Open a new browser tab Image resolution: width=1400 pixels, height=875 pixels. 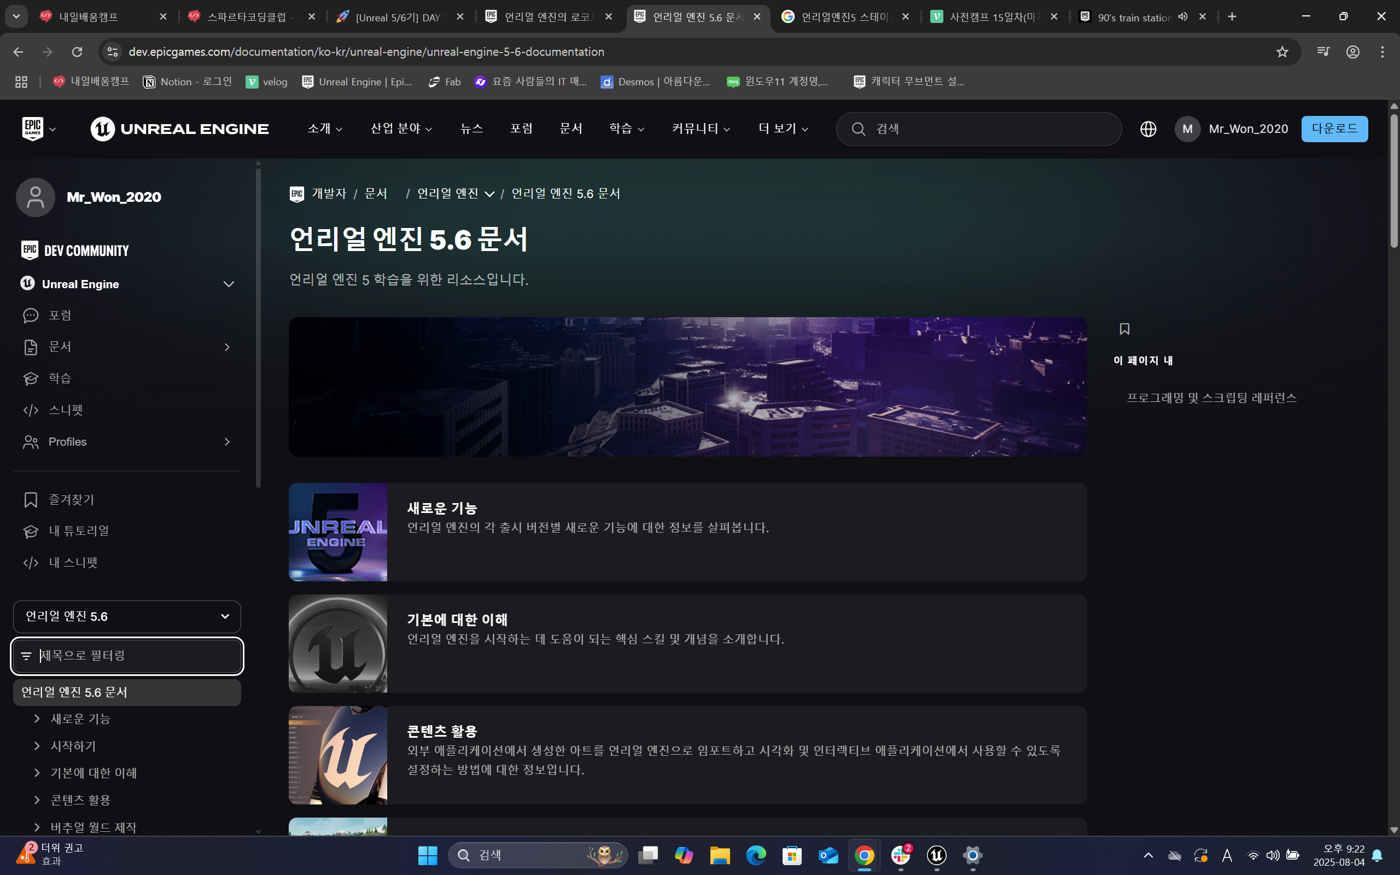pyautogui.click(x=1232, y=17)
